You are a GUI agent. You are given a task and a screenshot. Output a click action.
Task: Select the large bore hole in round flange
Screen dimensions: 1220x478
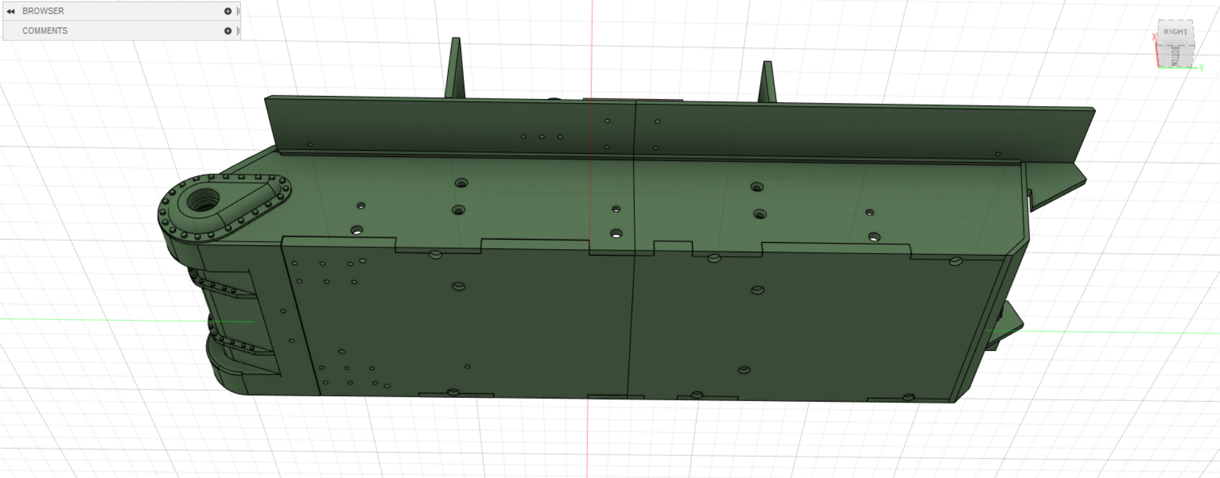204,202
